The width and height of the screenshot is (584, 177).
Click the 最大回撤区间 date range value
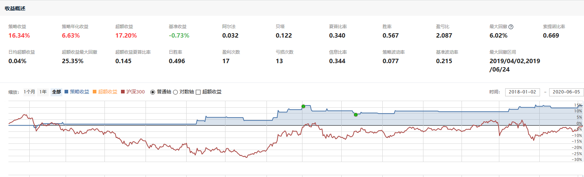click(514, 65)
